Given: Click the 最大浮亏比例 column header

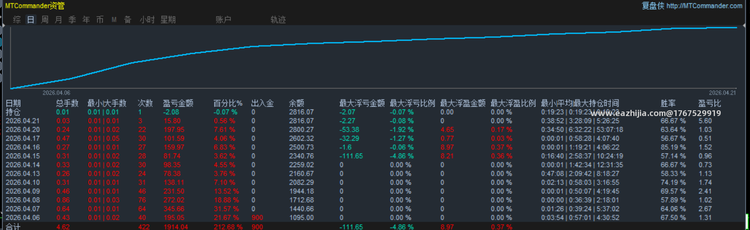Looking at the screenshot, I should pos(412,103).
